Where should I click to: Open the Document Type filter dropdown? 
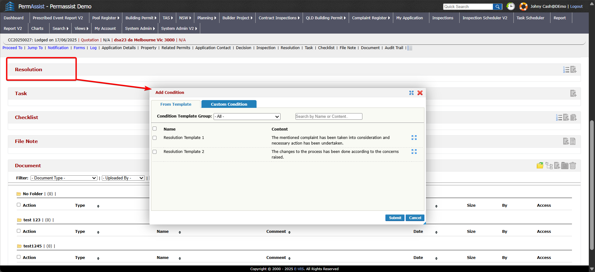pos(64,178)
